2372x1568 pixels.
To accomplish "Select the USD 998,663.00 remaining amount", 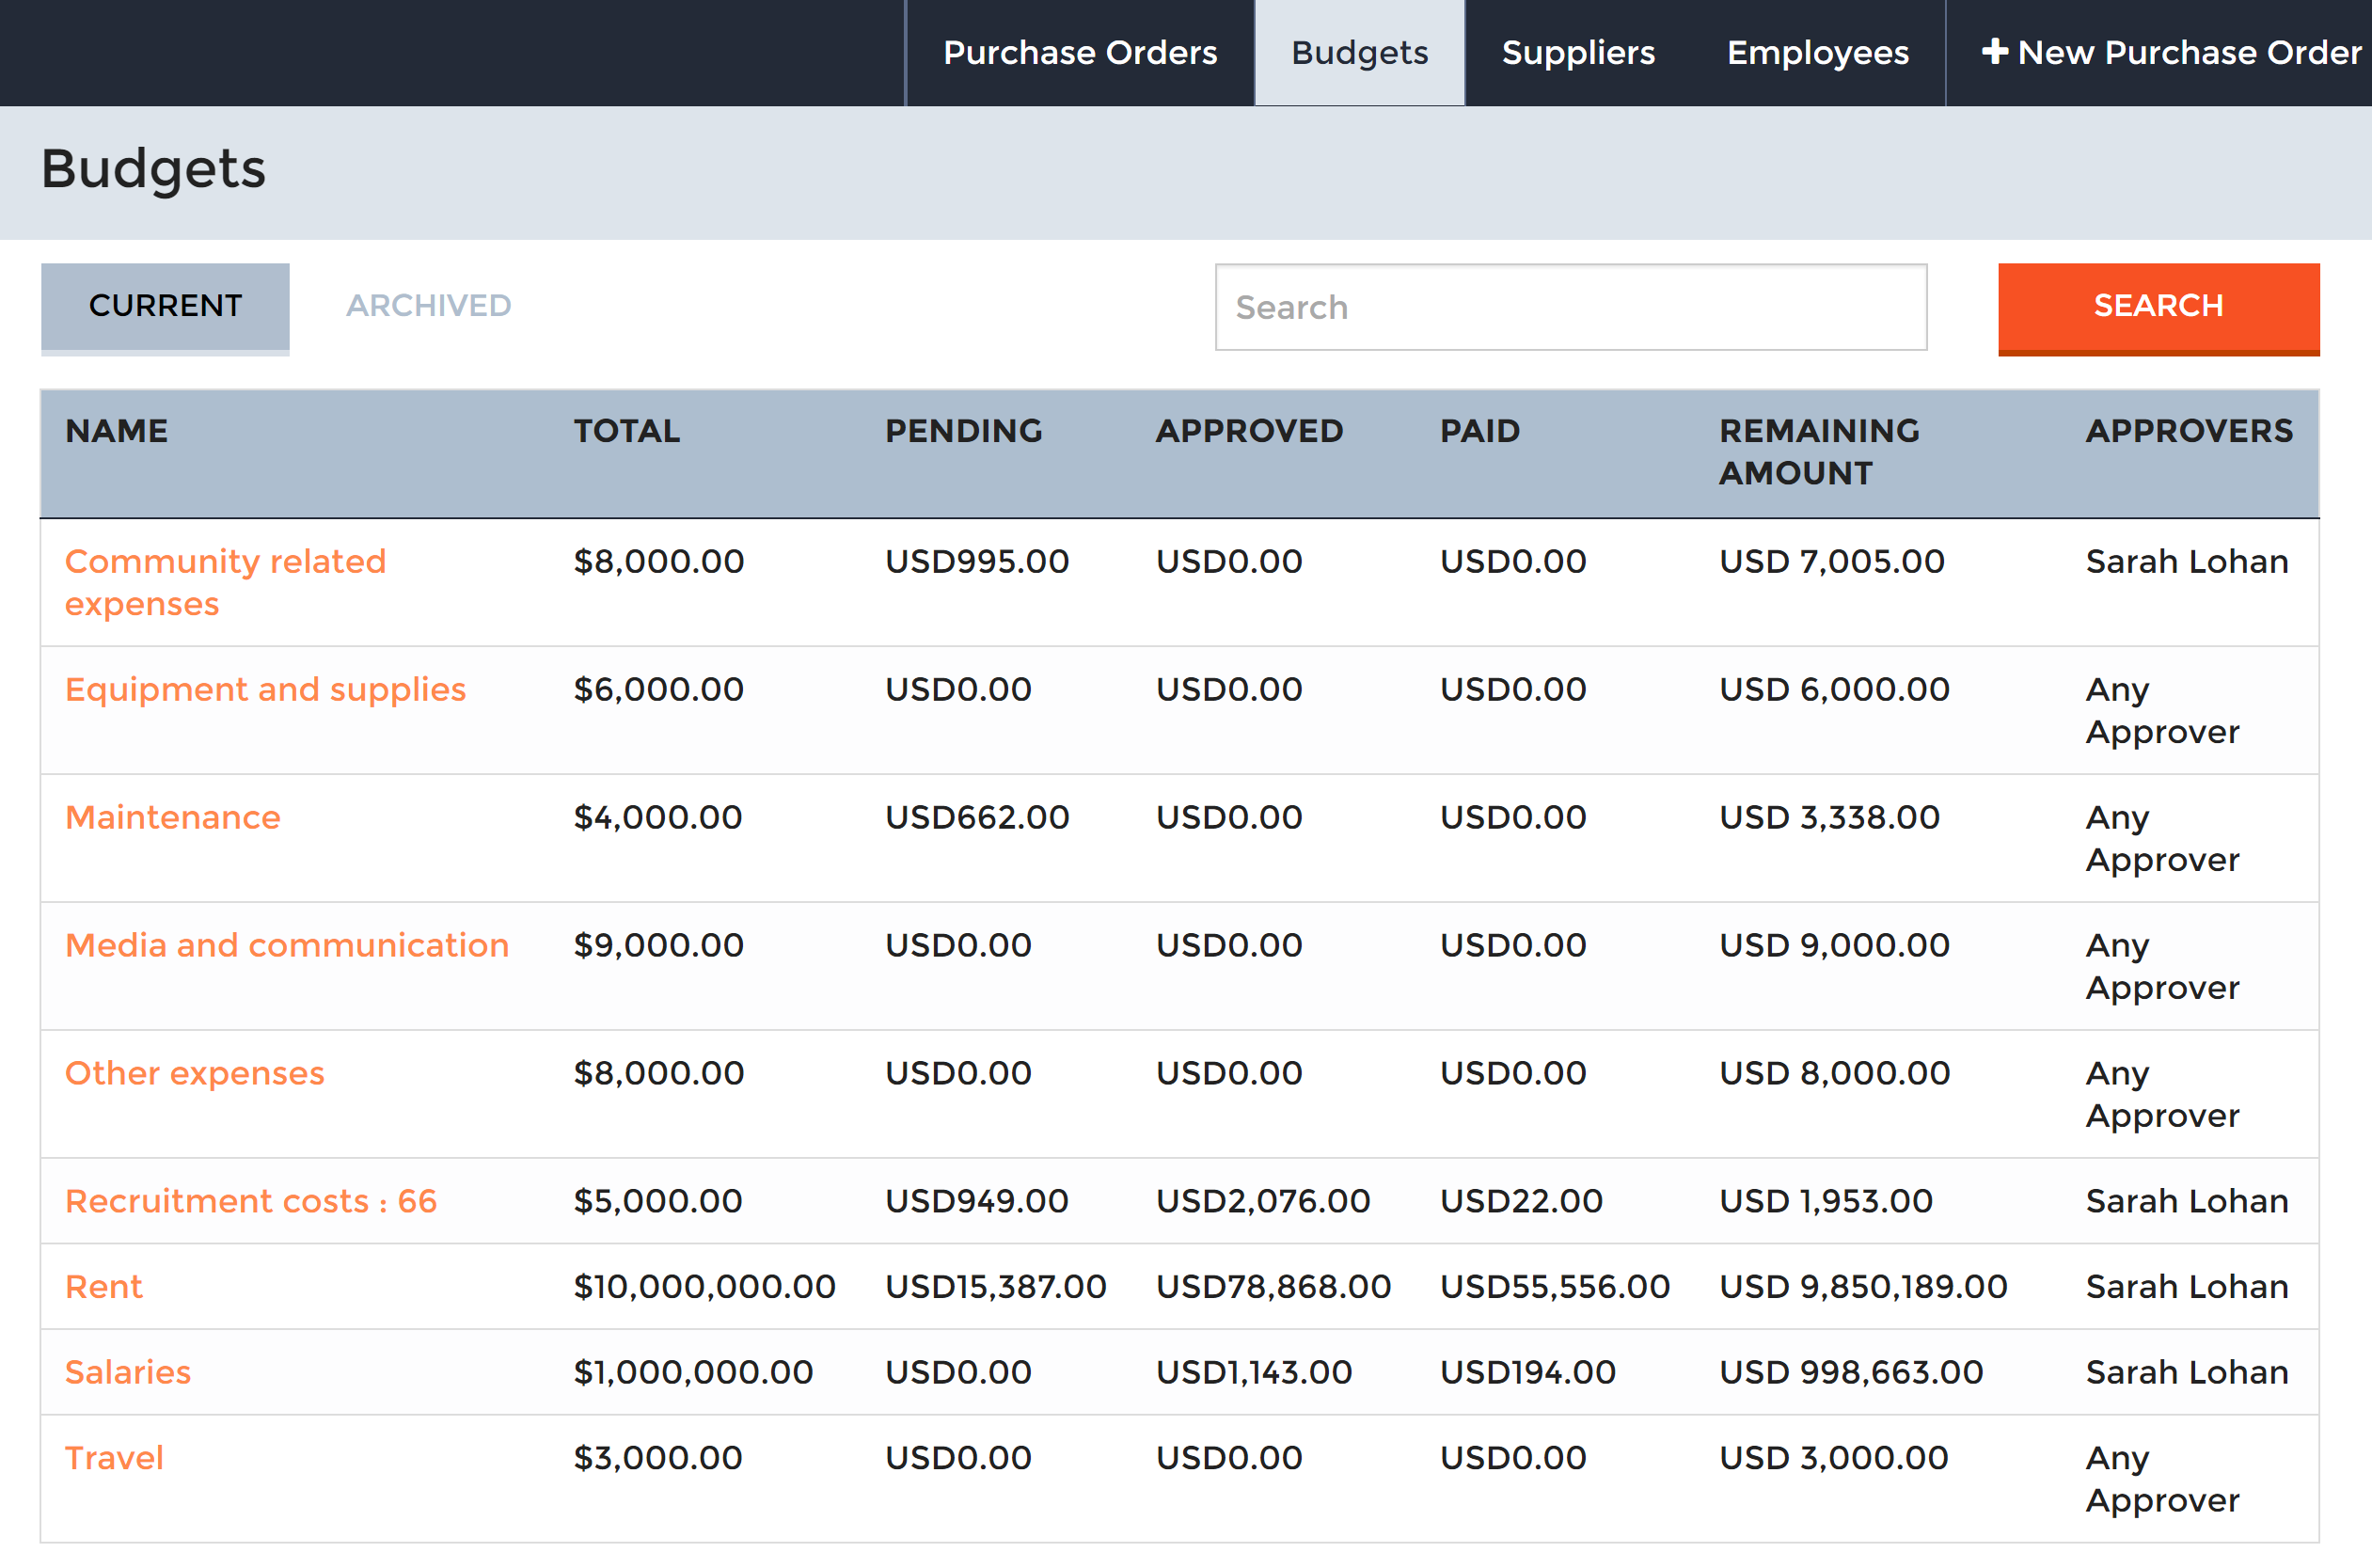I will point(1850,1372).
